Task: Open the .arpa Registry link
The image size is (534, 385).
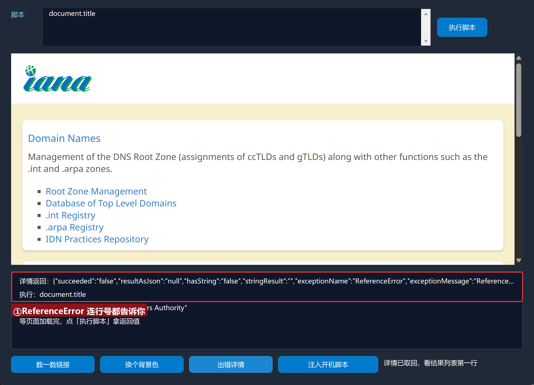Action: (x=75, y=227)
